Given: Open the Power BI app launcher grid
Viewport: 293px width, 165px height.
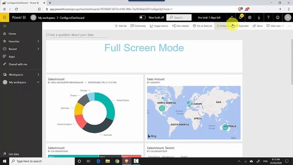Looking at the screenshot, I should point(5,17).
